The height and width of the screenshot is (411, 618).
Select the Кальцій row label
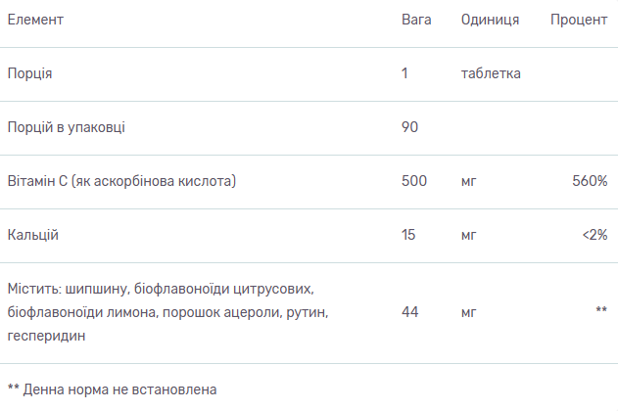point(34,235)
